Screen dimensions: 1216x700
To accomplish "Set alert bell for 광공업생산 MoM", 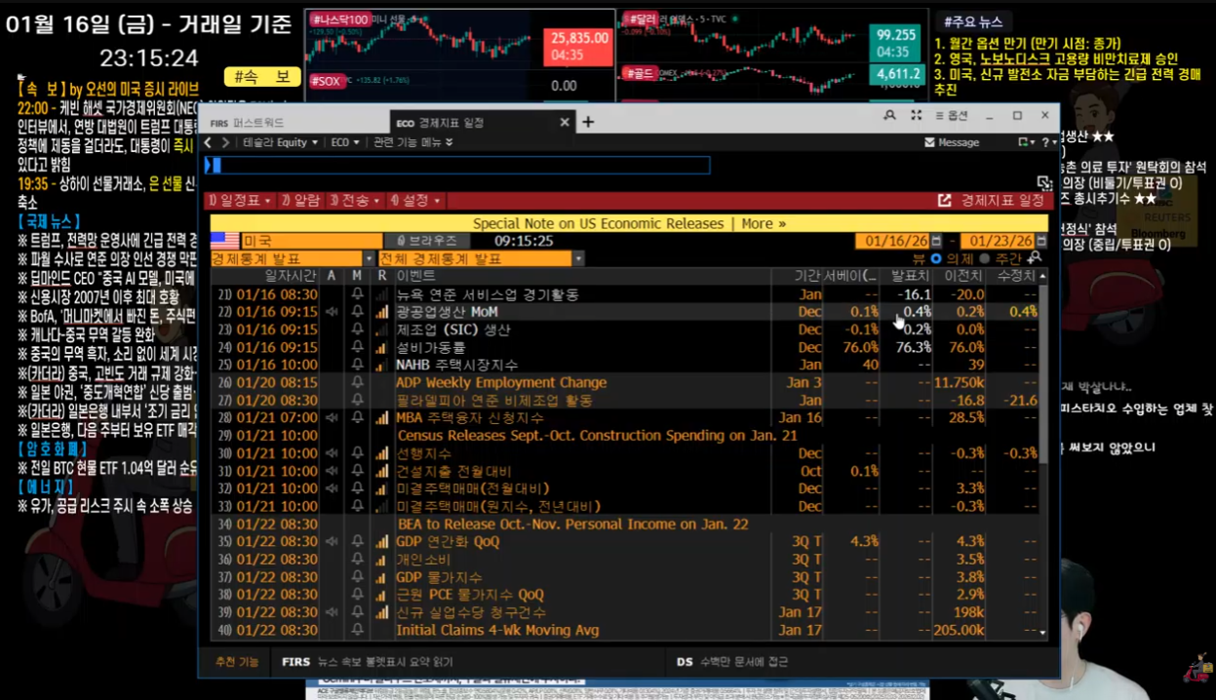I will (357, 312).
